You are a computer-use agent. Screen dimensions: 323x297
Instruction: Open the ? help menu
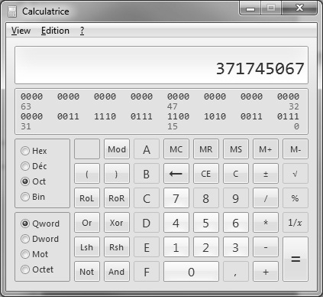[x=82, y=31]
